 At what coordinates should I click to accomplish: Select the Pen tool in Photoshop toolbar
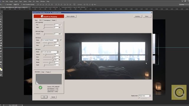click(x=1, y=51)
